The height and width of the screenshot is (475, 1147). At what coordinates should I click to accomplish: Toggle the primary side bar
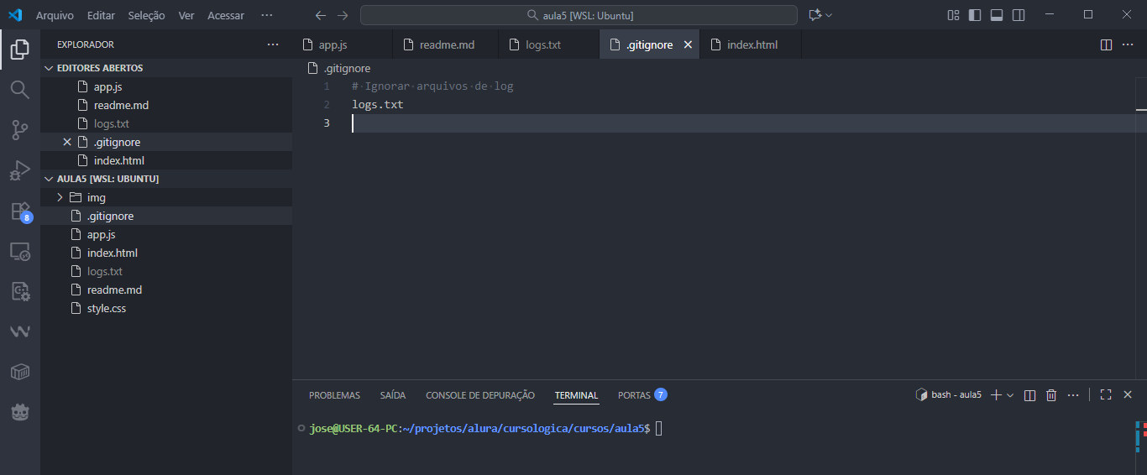975,15
